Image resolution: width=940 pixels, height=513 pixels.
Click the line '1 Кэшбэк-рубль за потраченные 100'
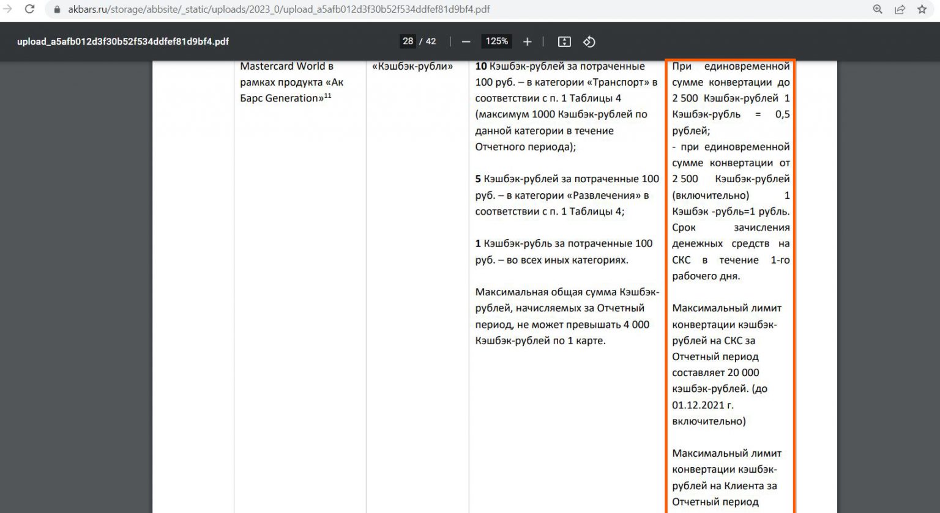click(564, 243)
